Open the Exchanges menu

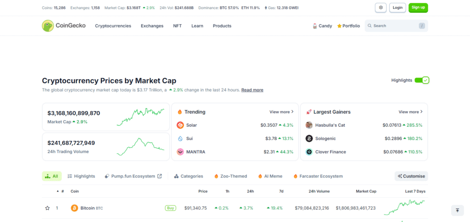(152, 26)
